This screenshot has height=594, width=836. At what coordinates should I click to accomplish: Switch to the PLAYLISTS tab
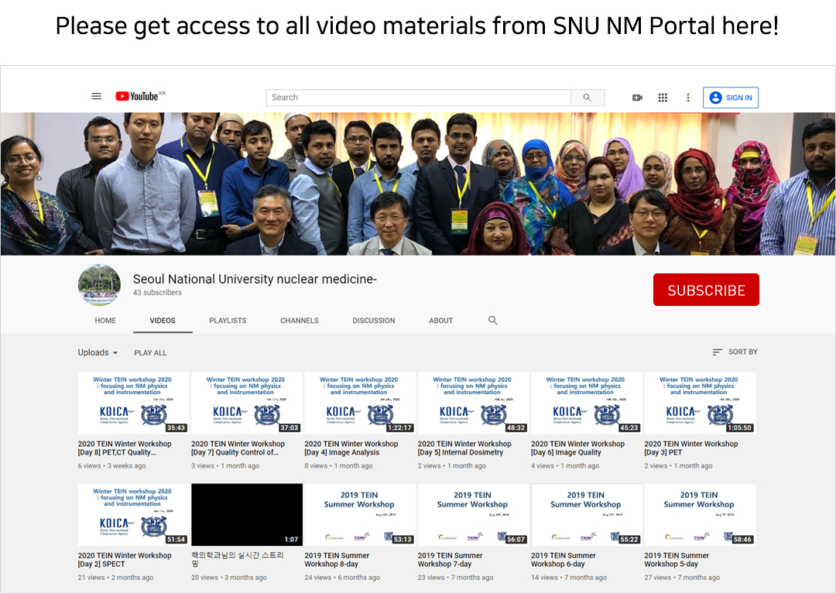(x=228, y=320)
